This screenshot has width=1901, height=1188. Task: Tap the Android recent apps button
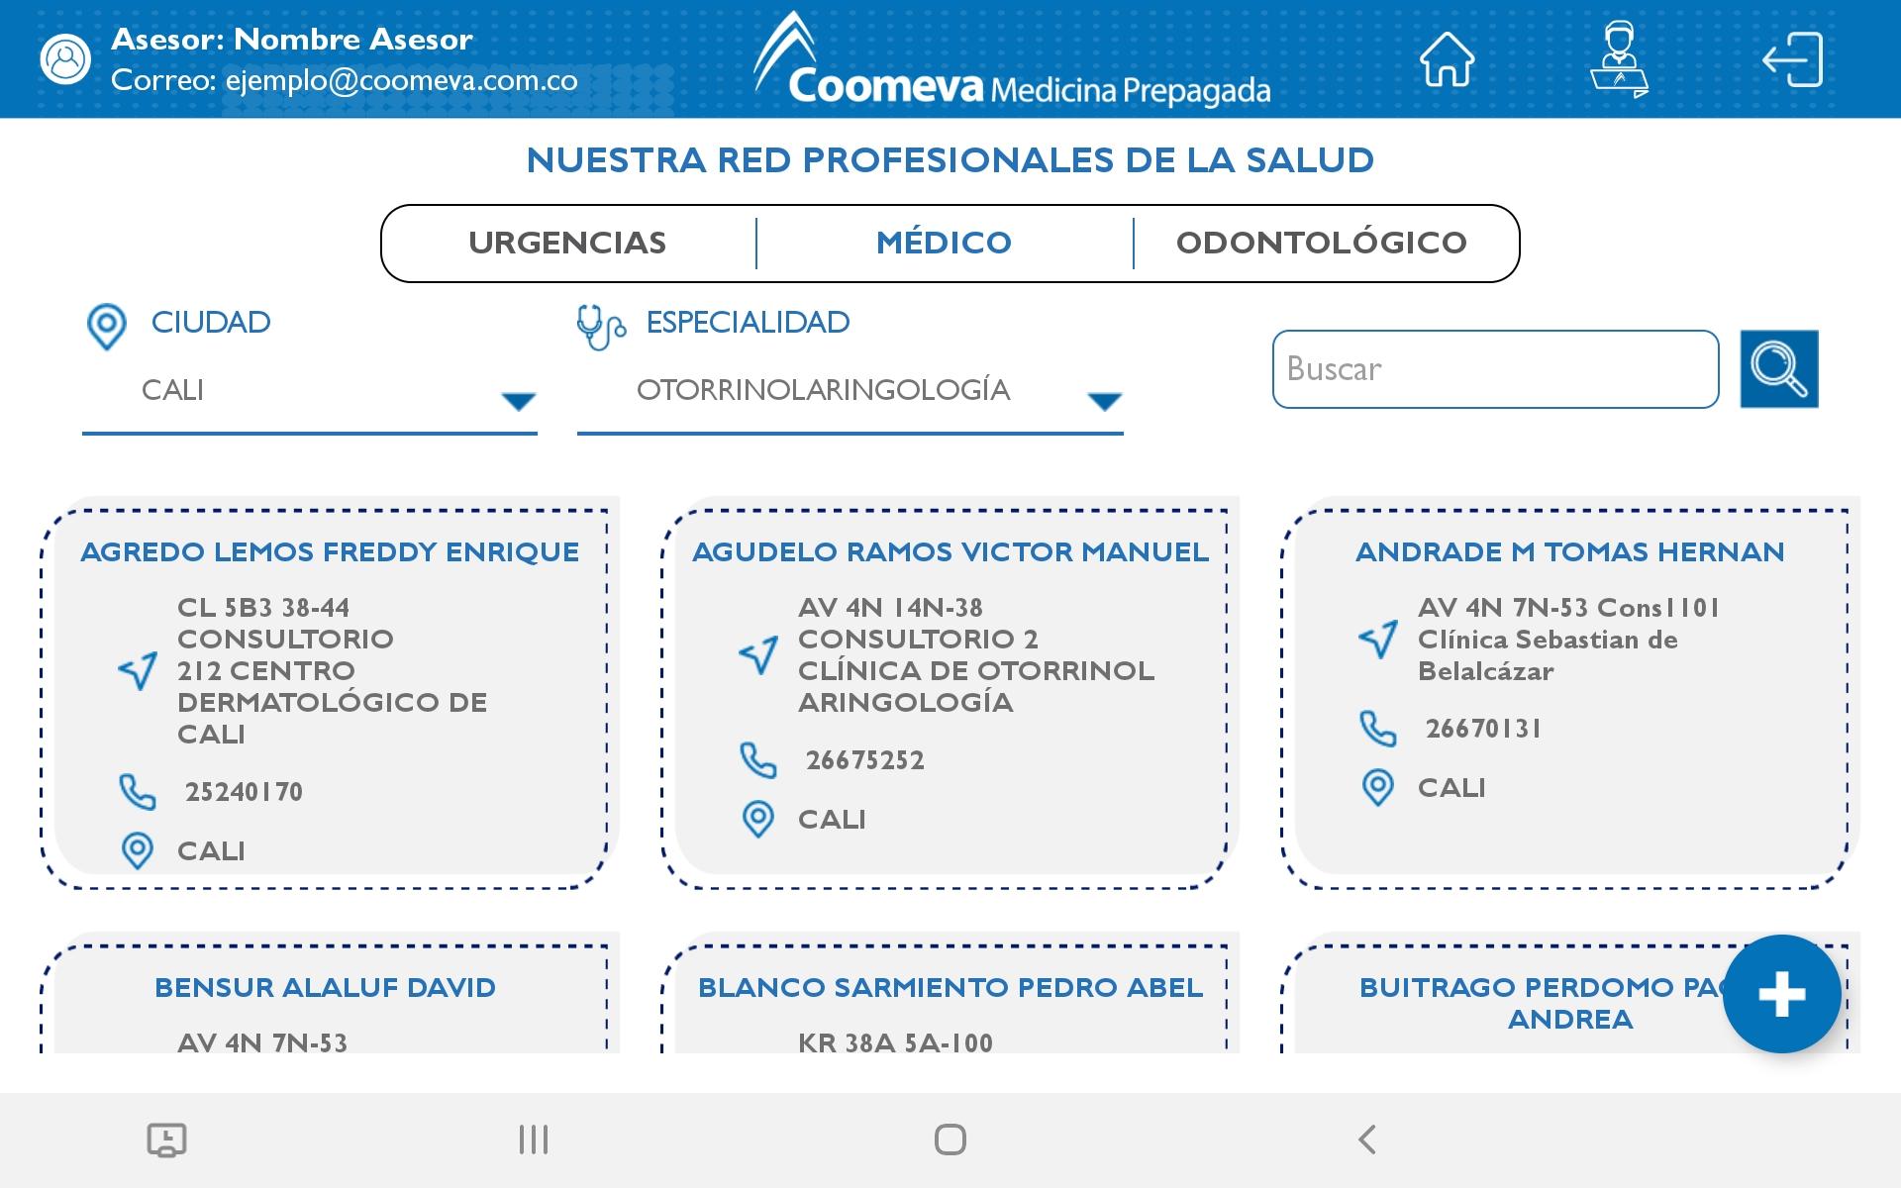[x=534, y=1139]
